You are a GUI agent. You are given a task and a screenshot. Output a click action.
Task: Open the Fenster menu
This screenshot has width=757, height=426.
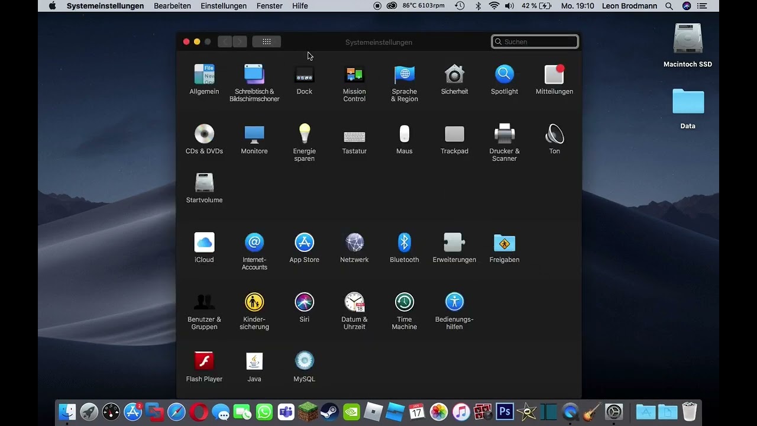click(x=269, y=6)
